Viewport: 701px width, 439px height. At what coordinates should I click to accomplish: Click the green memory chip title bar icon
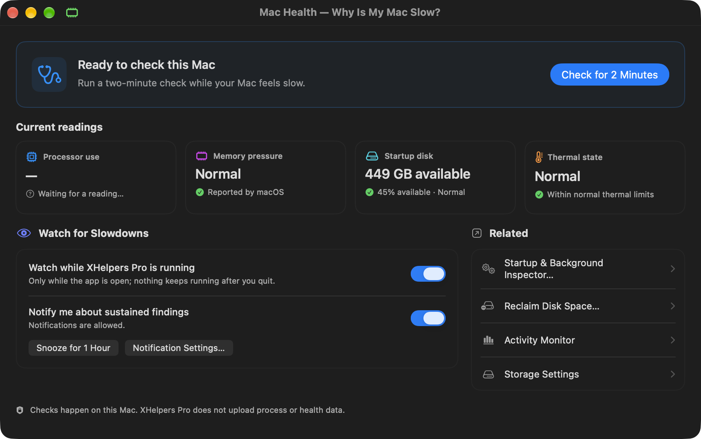72,13
